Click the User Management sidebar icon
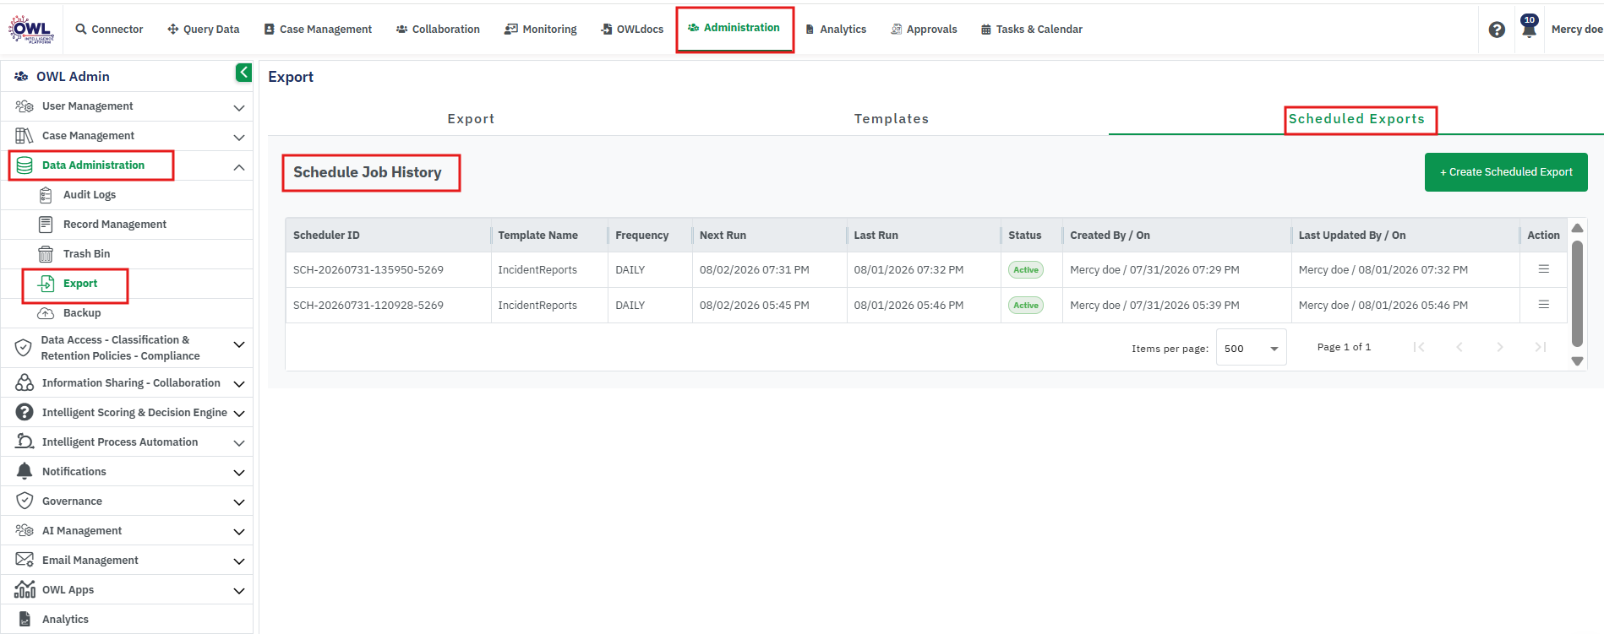 (25, 106)
